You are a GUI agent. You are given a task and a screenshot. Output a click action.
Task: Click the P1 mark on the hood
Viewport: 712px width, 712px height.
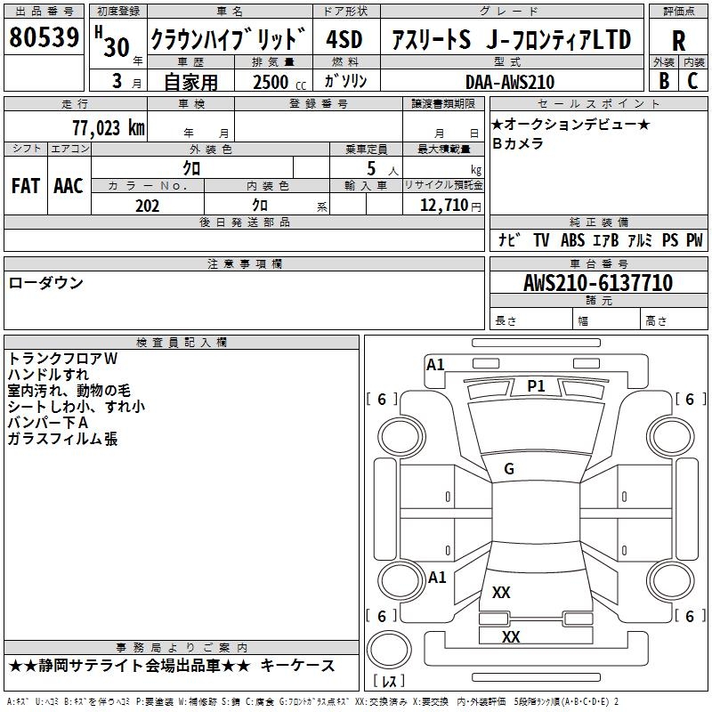pos(536,385)
